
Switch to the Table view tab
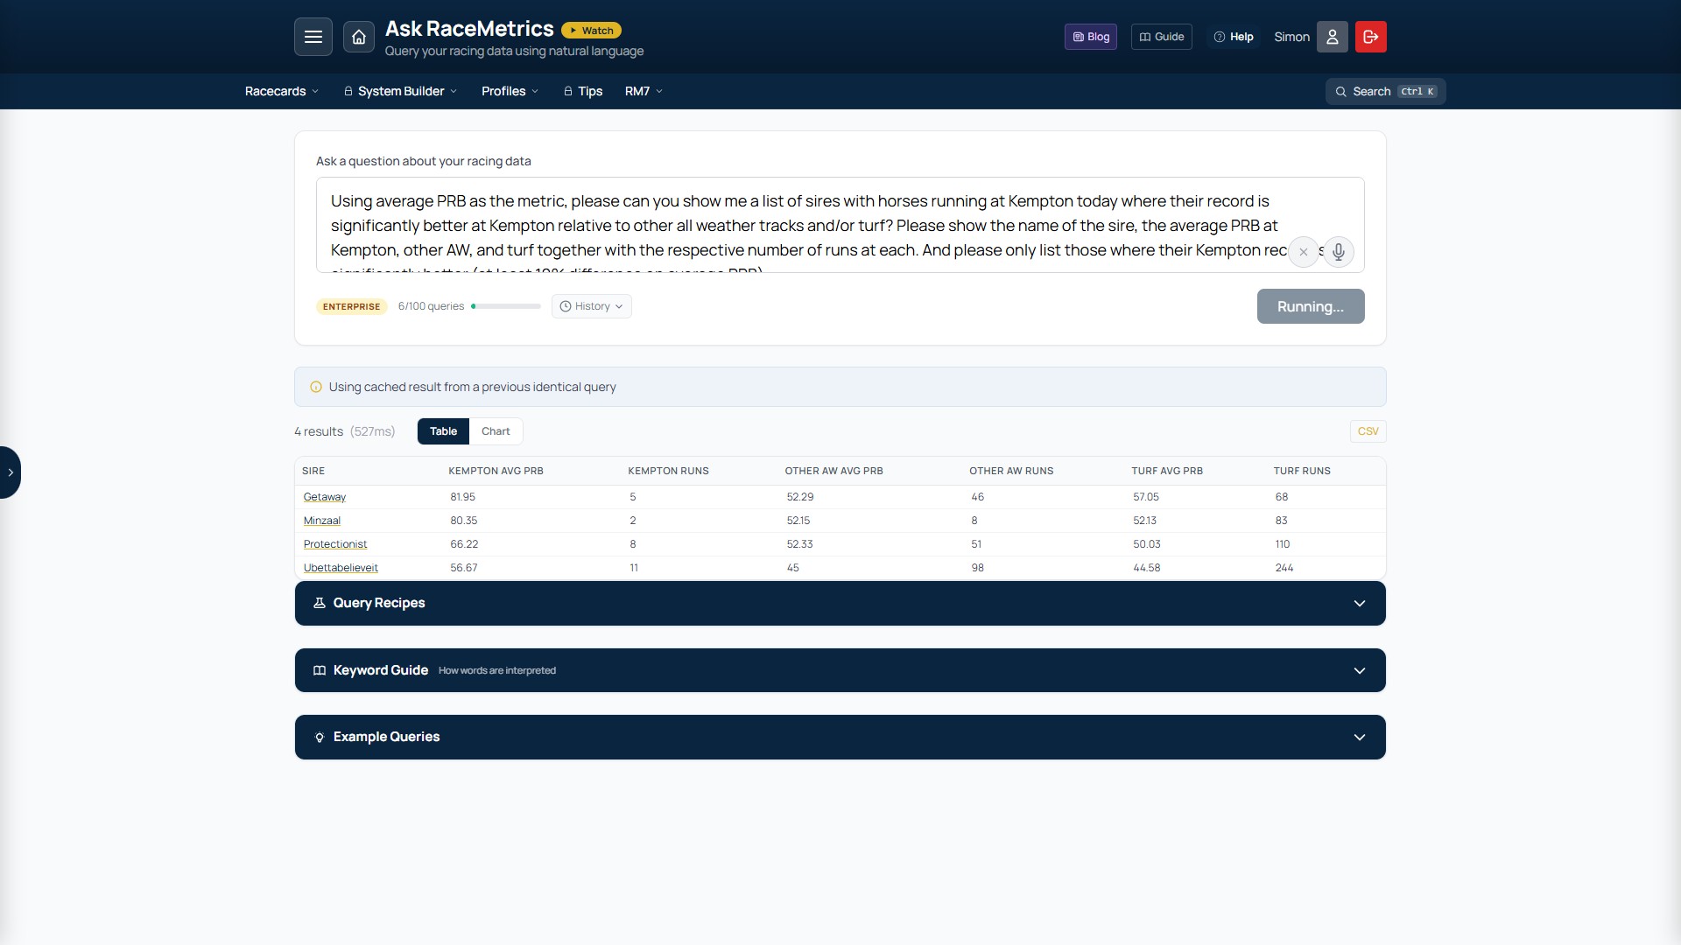tap(443, 431)
